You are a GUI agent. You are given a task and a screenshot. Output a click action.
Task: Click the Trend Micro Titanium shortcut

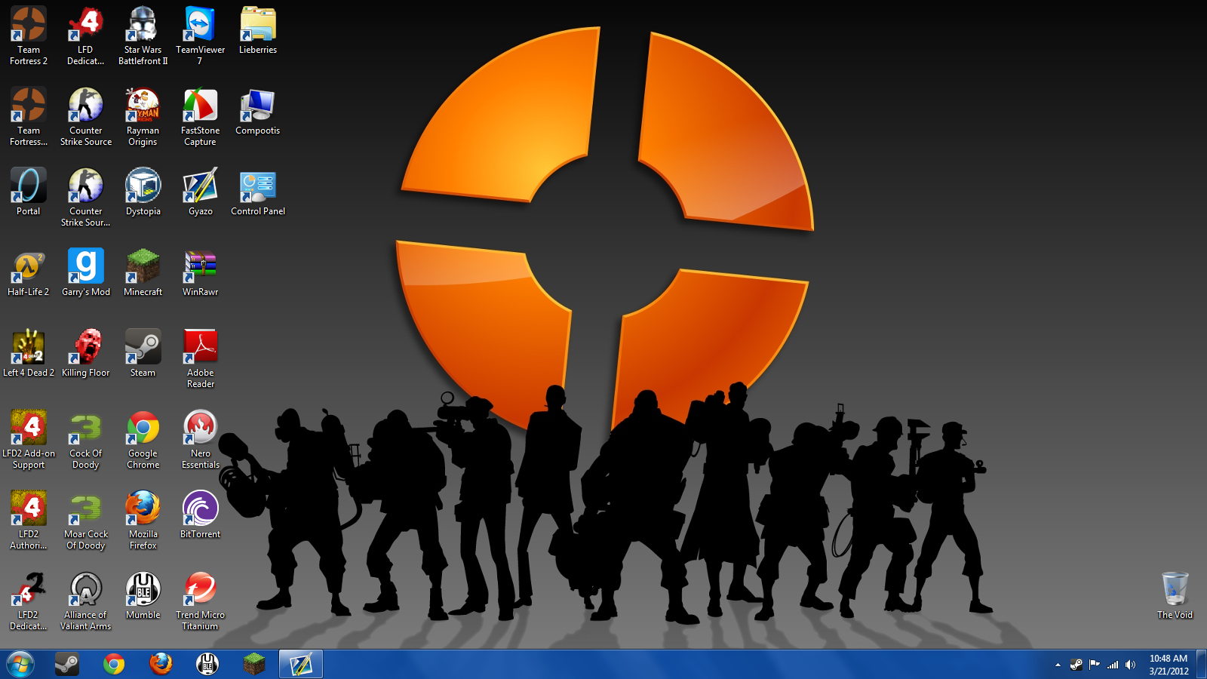(201, 601)
